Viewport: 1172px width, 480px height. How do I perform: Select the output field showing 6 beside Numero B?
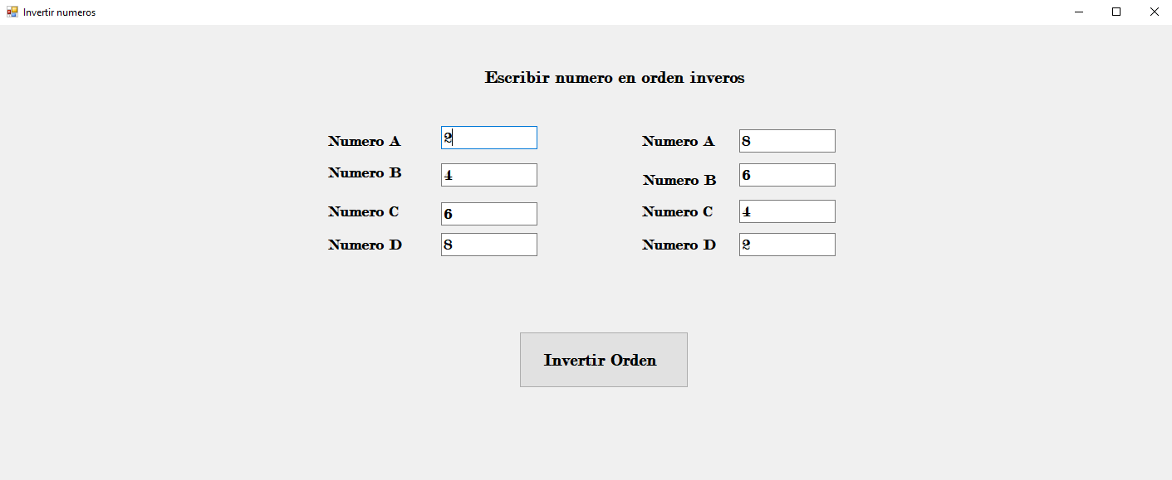(x=786, y=175)
